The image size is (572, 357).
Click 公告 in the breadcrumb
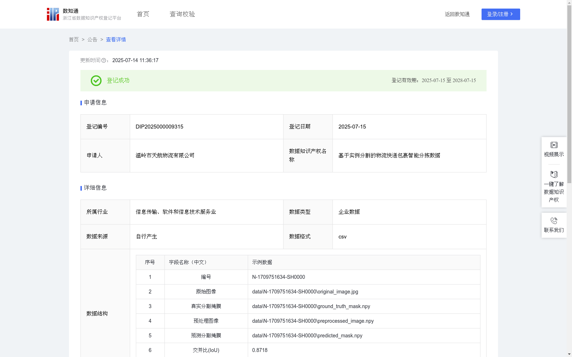coord(92,40)
